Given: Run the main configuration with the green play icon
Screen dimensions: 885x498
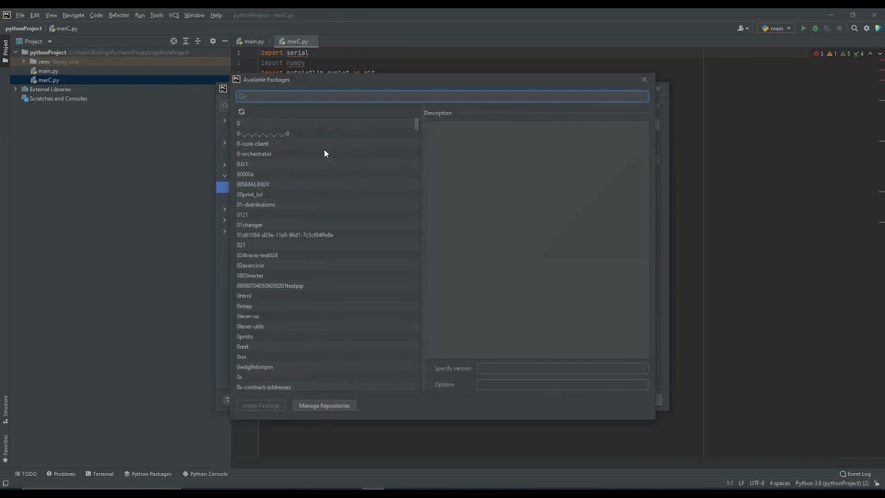Looking at the screenshot, I should [x=803, y=28].
